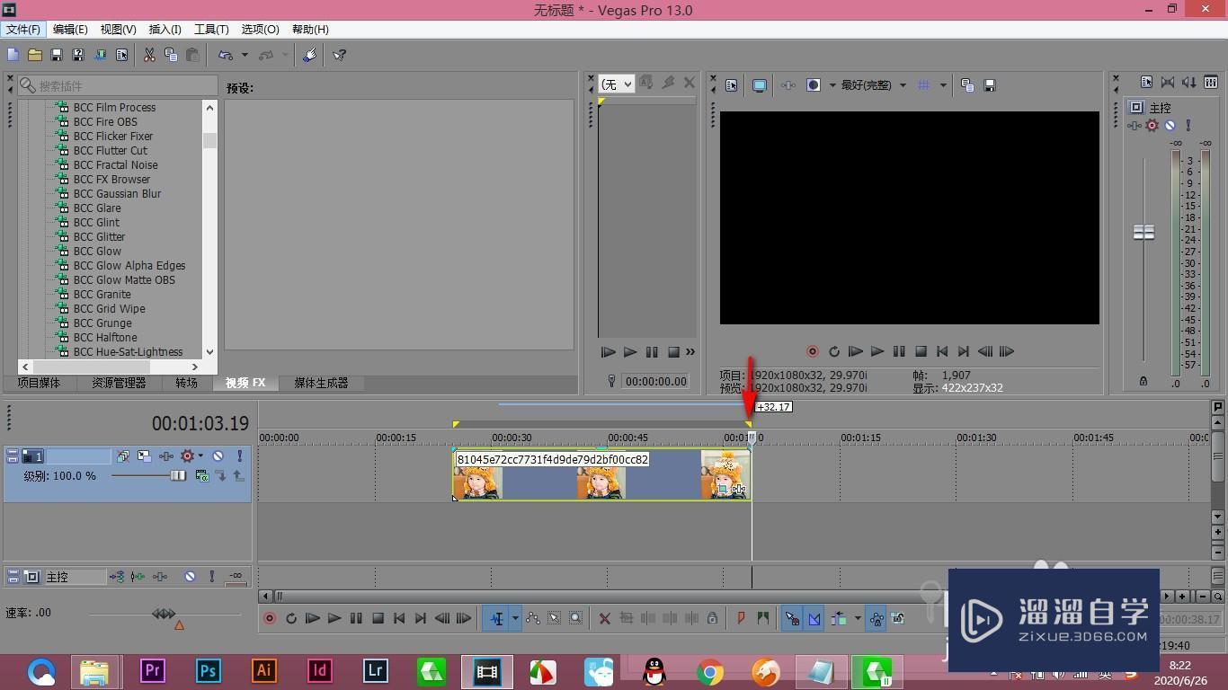Click the 搜索插件 search field
Screen dimensions: 1228x690
(118, 85)
